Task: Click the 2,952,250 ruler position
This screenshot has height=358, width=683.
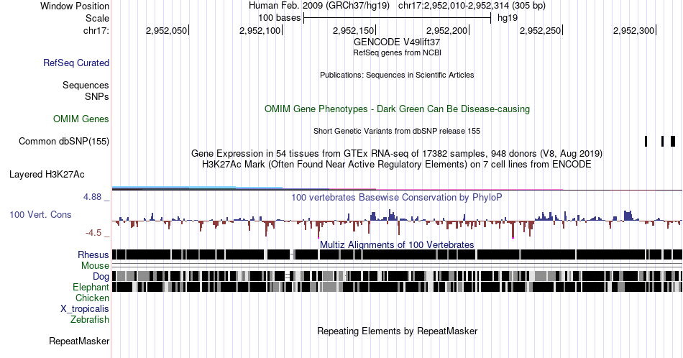Action: pyautogui.click(x=540, y=30)
